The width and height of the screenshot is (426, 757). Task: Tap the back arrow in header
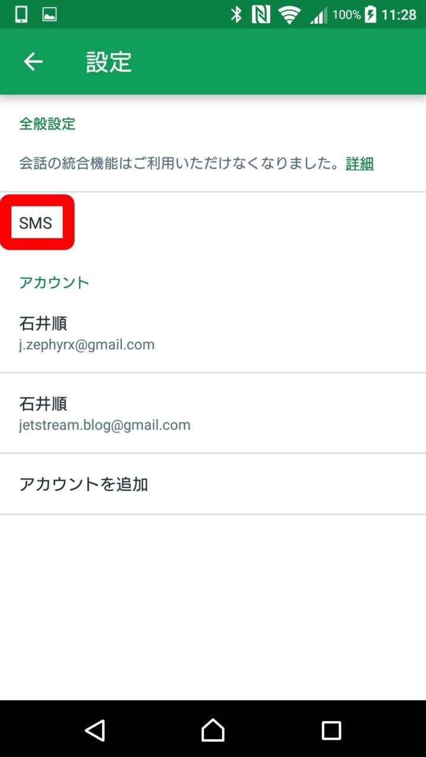(33, 62)
